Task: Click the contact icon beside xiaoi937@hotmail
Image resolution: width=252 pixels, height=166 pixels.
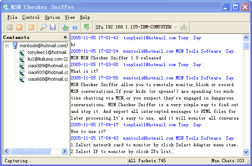Action: point(22,72)
